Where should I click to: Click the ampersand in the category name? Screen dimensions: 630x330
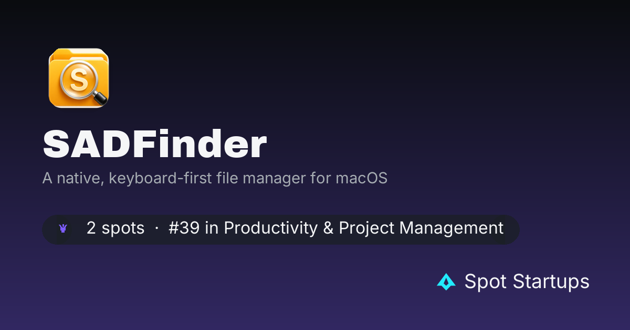[x=329, y=228]
